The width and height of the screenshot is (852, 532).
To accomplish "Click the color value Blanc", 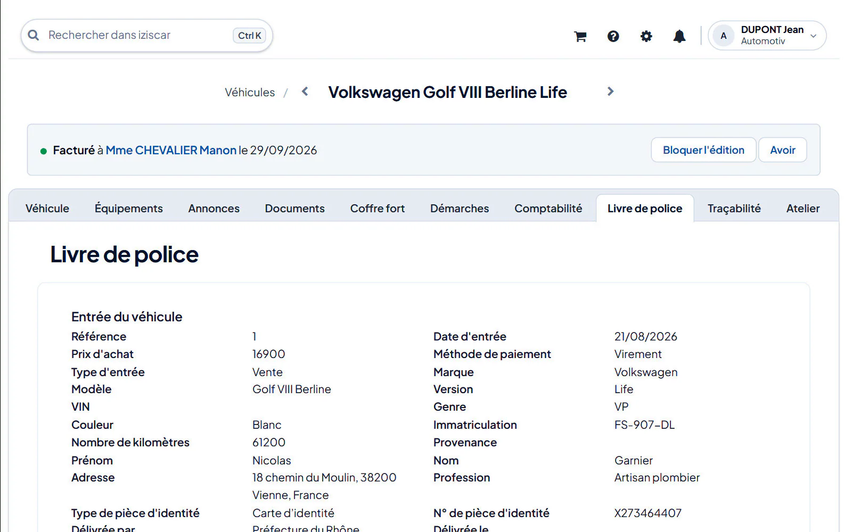I will click(x=267, y=425).
